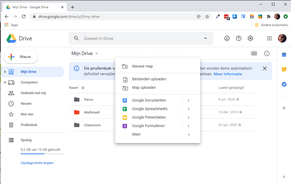
Task: Add more add-ons with side panel plus
Action: (284, 108)
